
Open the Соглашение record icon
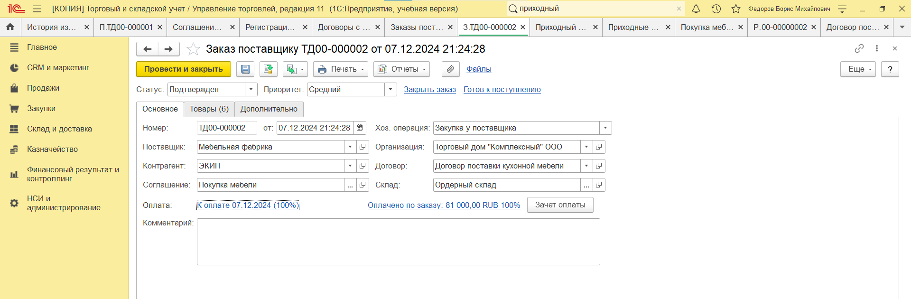[363, 185]
